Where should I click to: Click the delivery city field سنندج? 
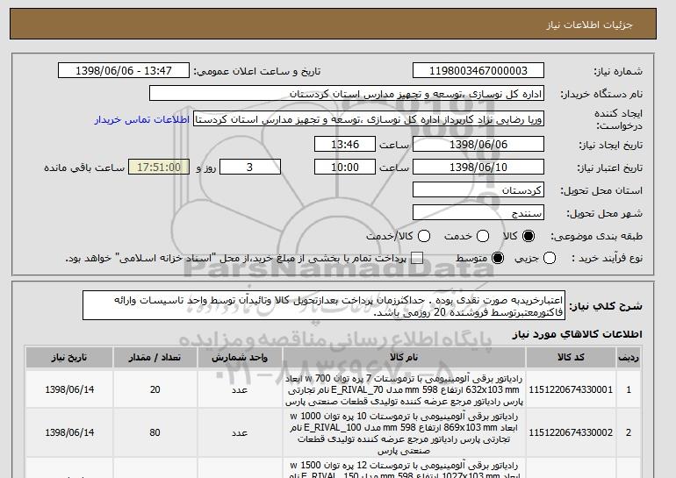pos(478,213)
